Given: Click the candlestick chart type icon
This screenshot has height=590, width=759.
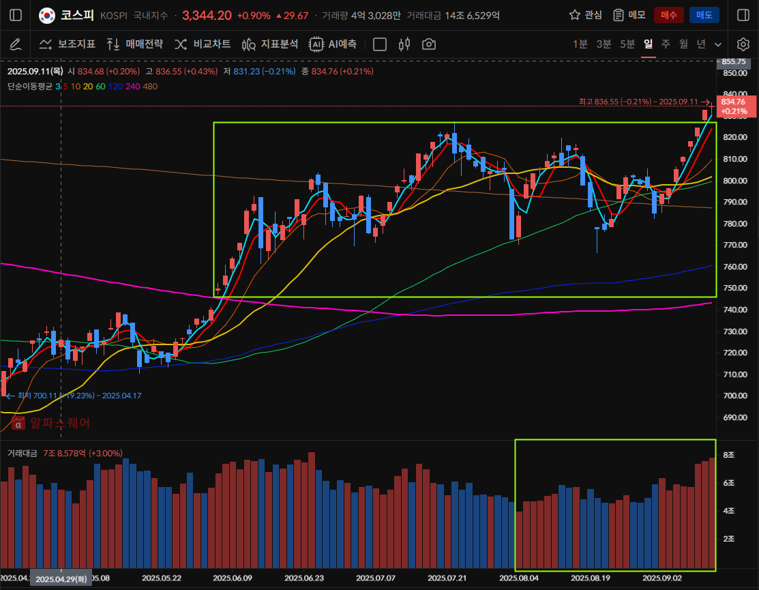Looking at the screenshot, I should tap(404, 44).
